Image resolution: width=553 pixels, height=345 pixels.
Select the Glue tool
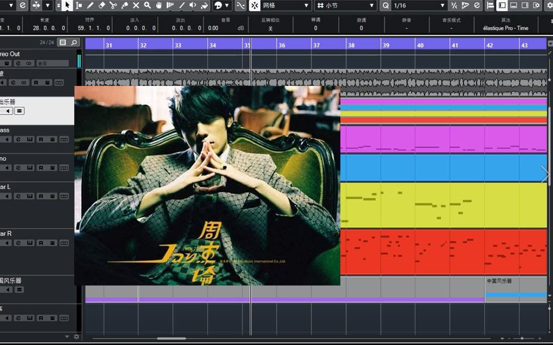[124, 5]
